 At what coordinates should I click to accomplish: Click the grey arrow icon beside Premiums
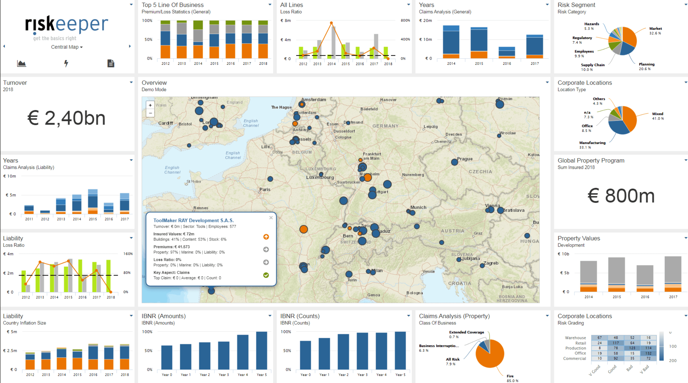[x=266, y=250]
